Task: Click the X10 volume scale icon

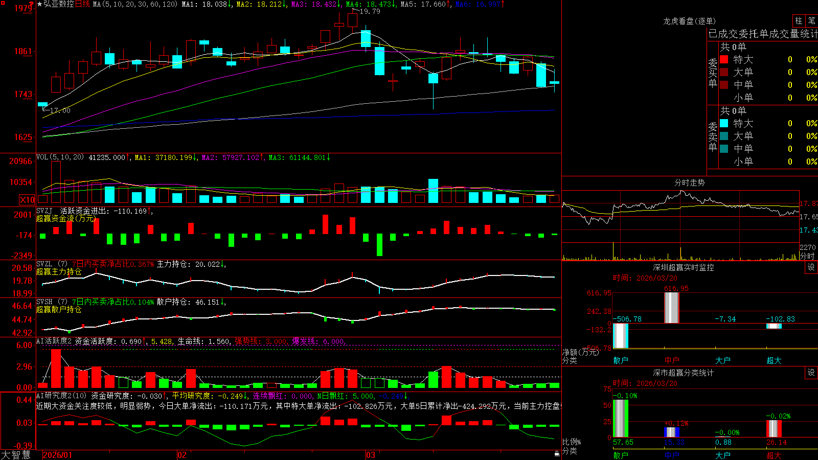Action: click(27, 200)
